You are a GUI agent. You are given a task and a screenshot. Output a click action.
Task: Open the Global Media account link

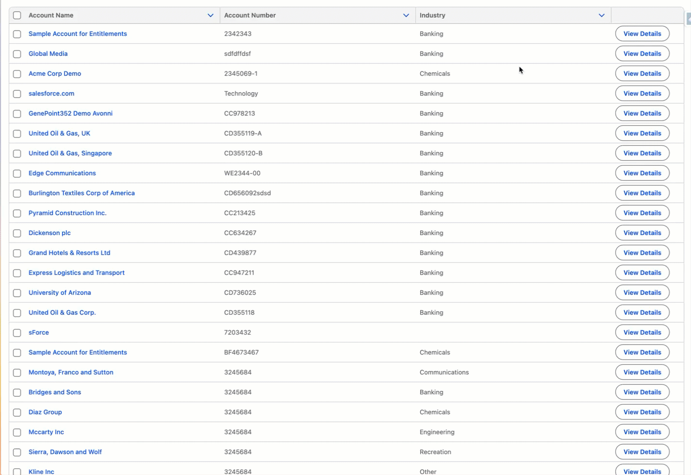click(x=48, y=54)
